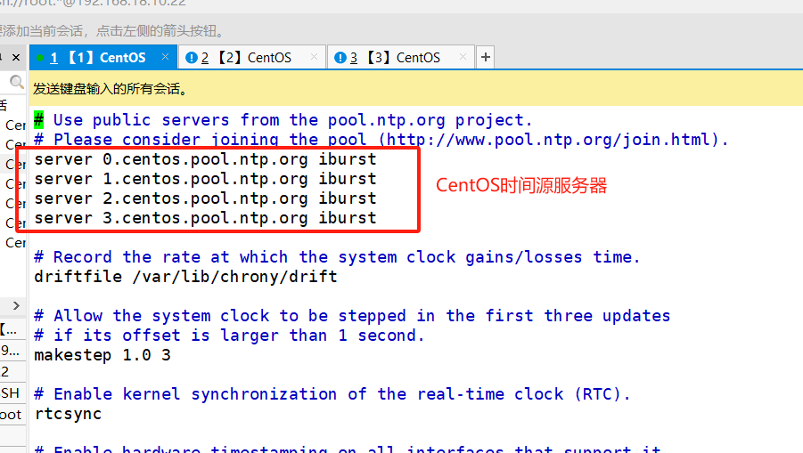Image resolution: width=803 pixels, height=453 pixels.
Task: Click the yellow bar about sending keyboard input
Action: (416, 88)
